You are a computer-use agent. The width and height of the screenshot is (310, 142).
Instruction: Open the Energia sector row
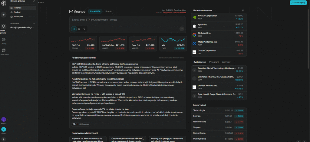[219, 116]
